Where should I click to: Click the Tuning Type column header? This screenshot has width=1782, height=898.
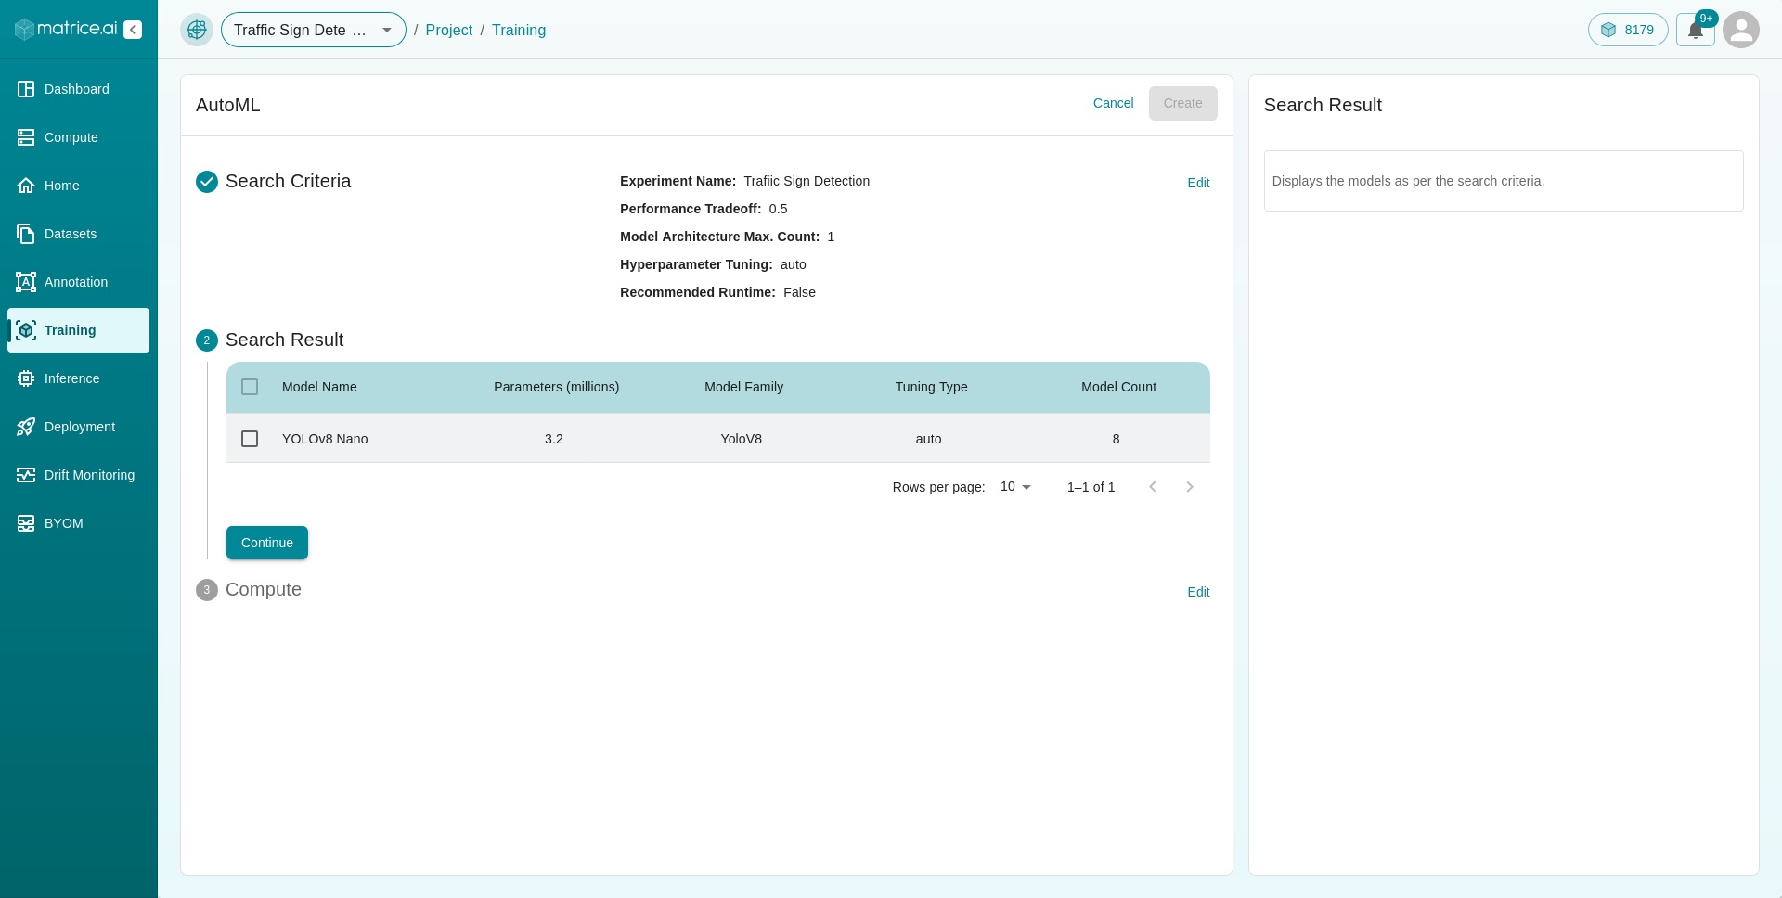pyautogui.click(x=931, y=387)
